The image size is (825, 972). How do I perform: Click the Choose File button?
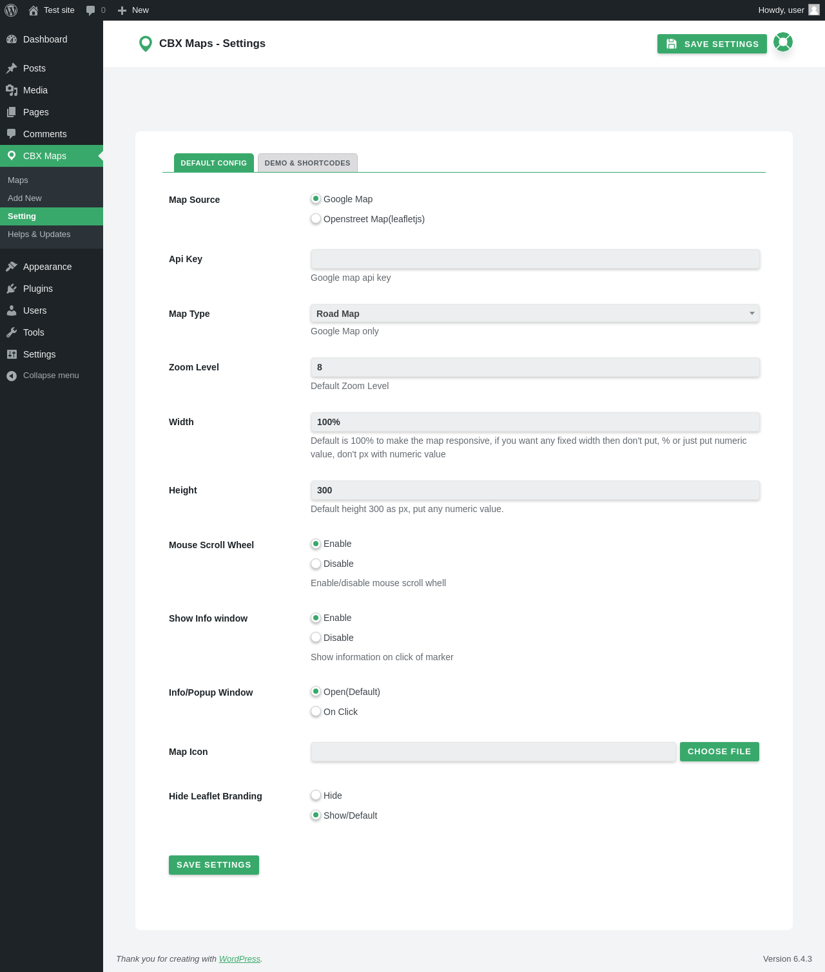coord(719,752)
